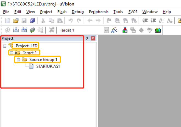Undo the last action
This screenshot has width=181, height=127.
(71, 21)
